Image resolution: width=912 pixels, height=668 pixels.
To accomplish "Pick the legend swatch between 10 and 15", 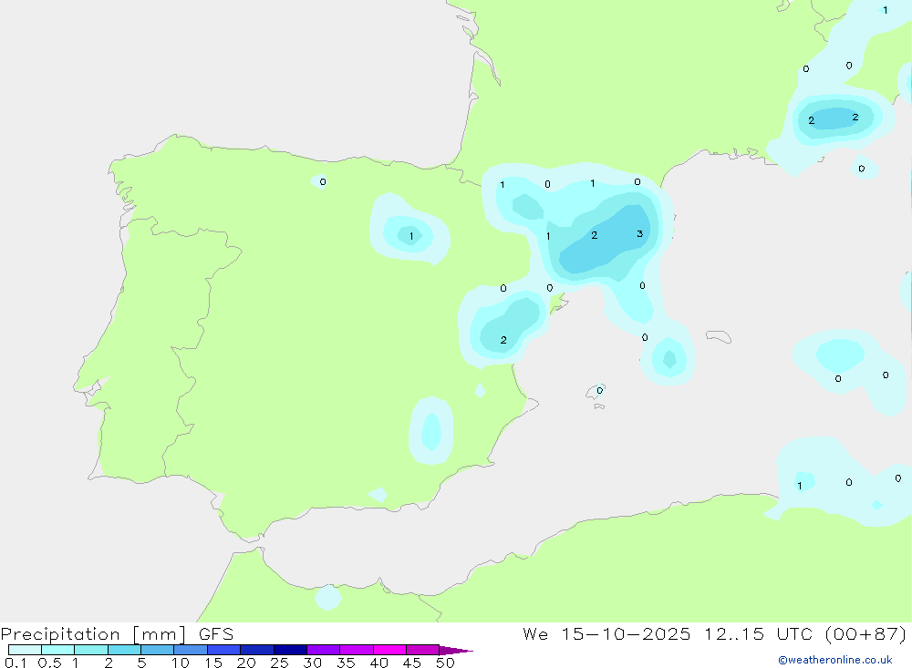I will coord(191,650).
